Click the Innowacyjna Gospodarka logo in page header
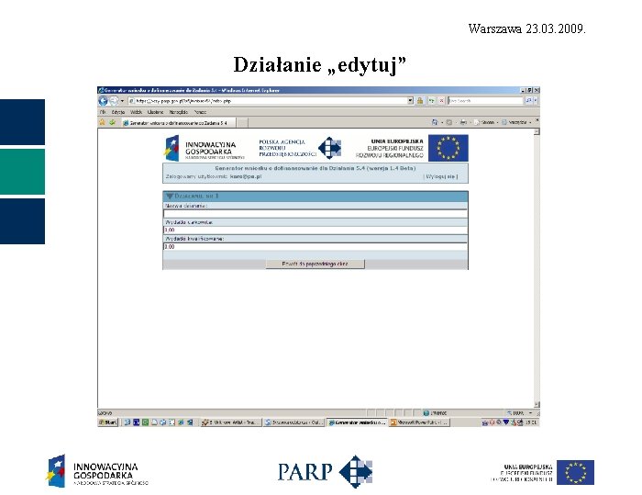 (x=204, y=148)
